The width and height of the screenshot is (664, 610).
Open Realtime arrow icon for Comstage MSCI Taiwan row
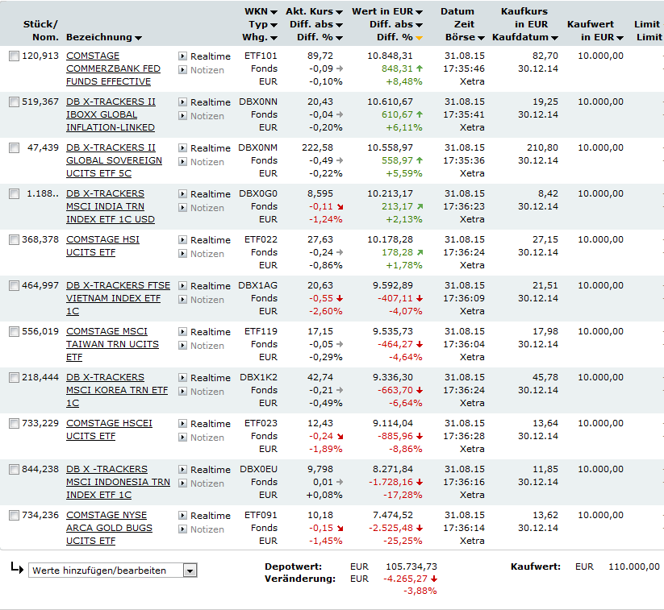[182, 332]
